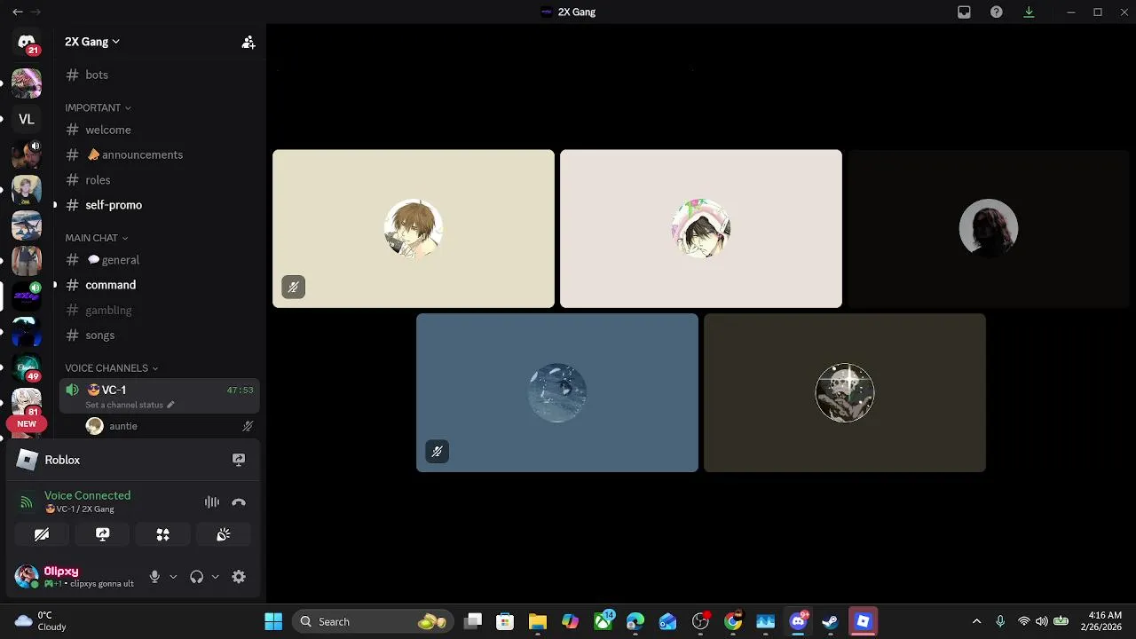Open Roblox from the taskbar
The height and width of the screenshot is (639, 1136).
(x=864, y=621)
